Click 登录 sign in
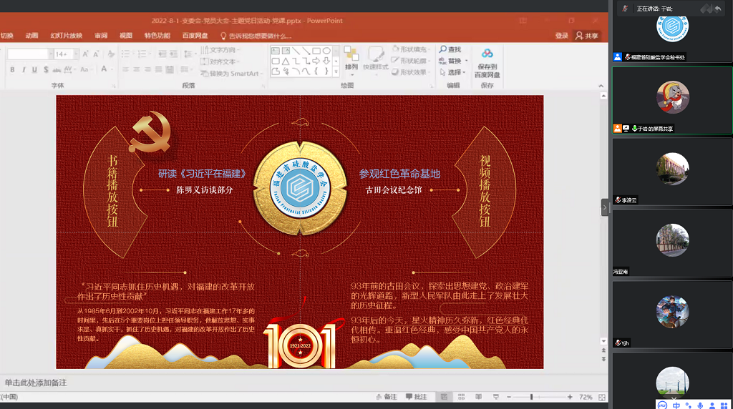This screenshot has height=409, width=733. (561, 36)
